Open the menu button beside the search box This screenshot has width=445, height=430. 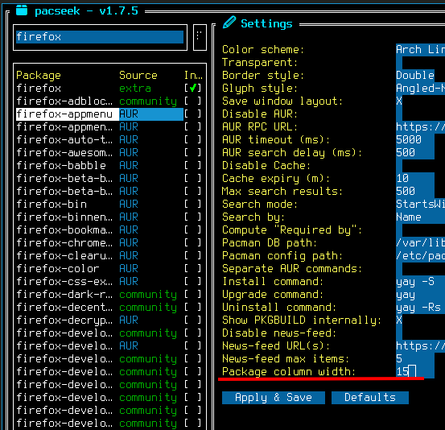200,37
